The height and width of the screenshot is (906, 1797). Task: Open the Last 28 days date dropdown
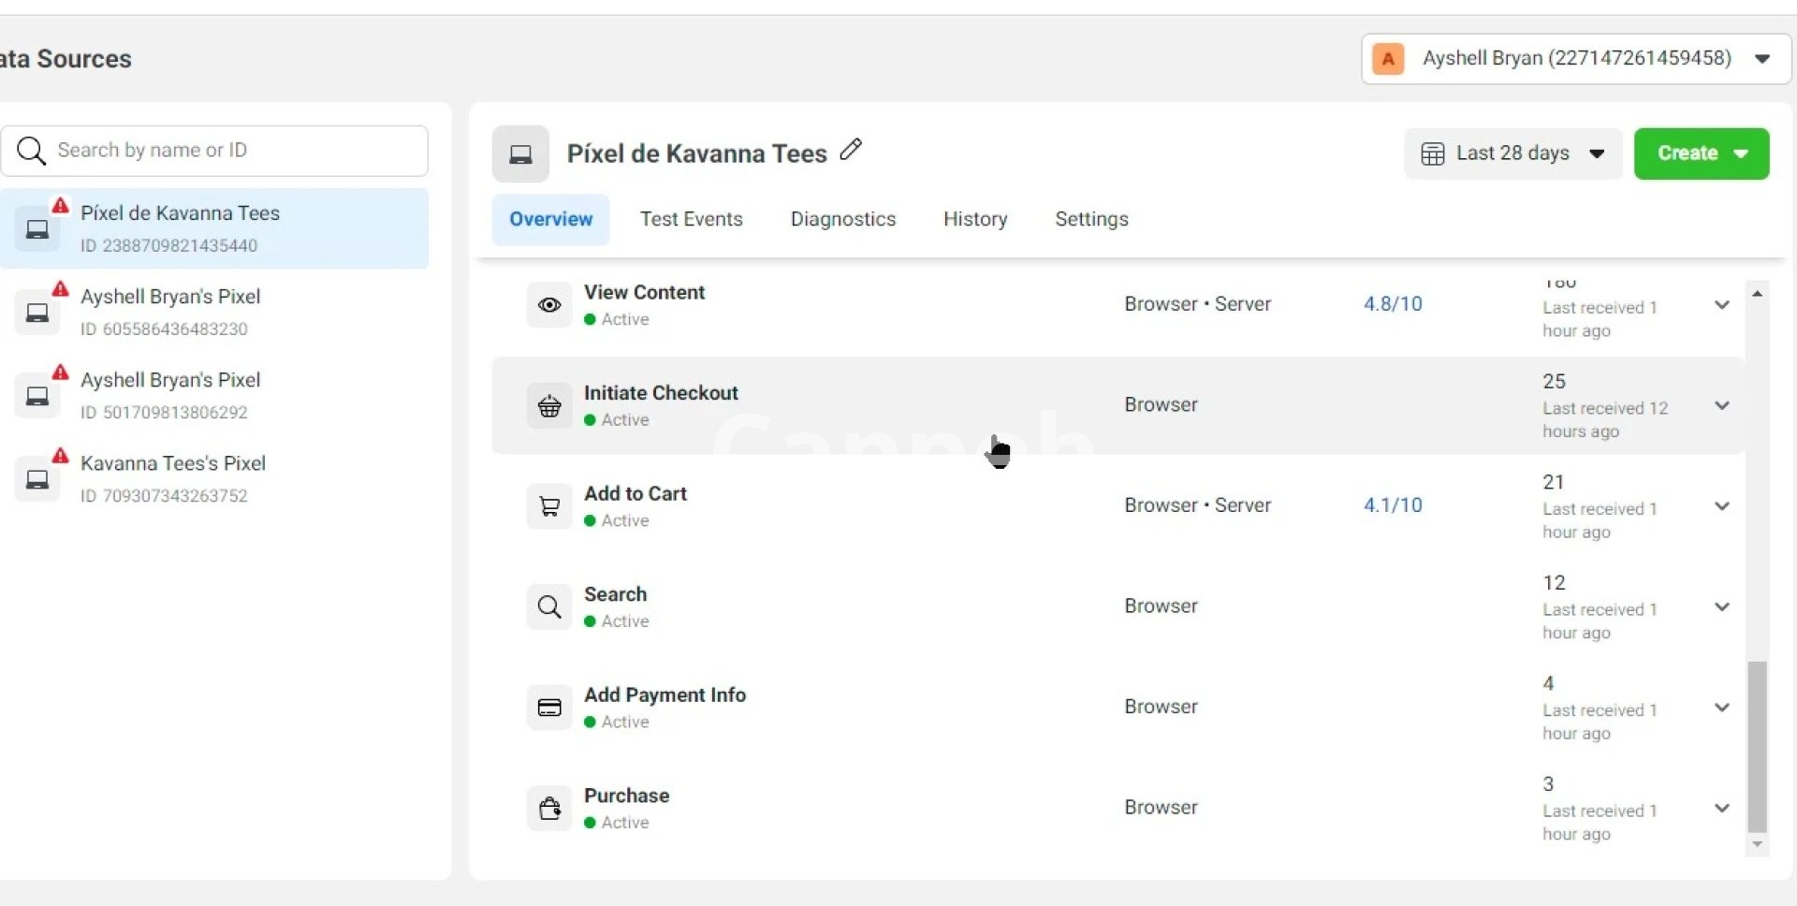pos(1512,153)
